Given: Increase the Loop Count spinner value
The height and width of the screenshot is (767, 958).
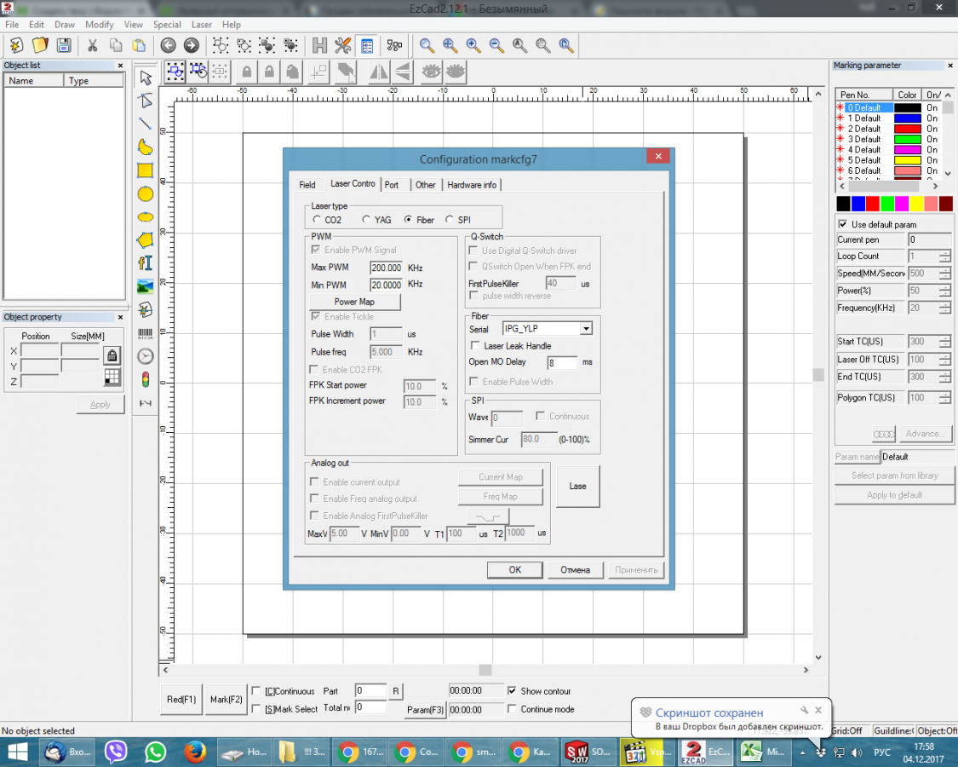Looking at the screenshot, I should [944, 253].
